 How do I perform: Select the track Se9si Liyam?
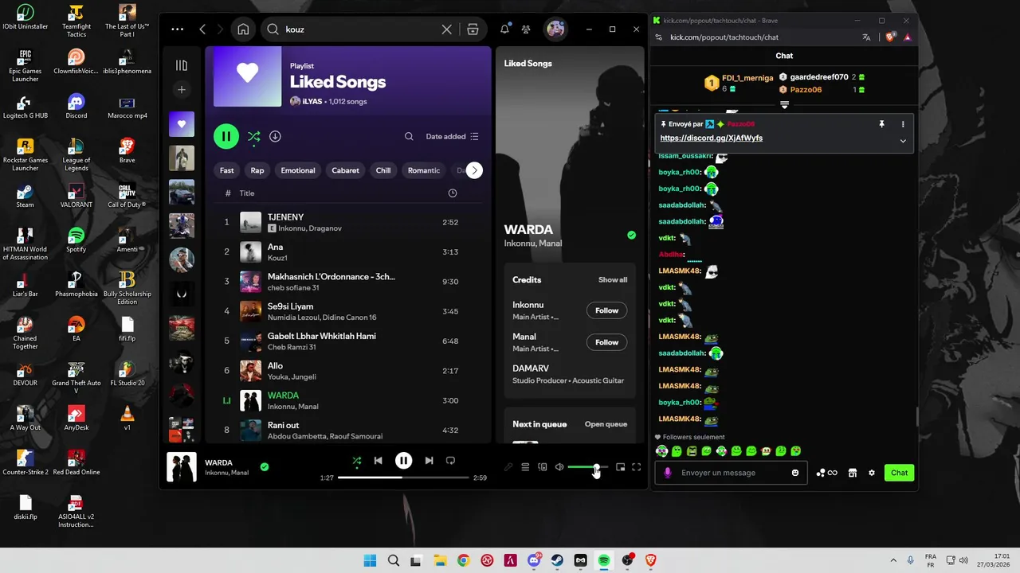pyautogui.click(x=349, y=311)
